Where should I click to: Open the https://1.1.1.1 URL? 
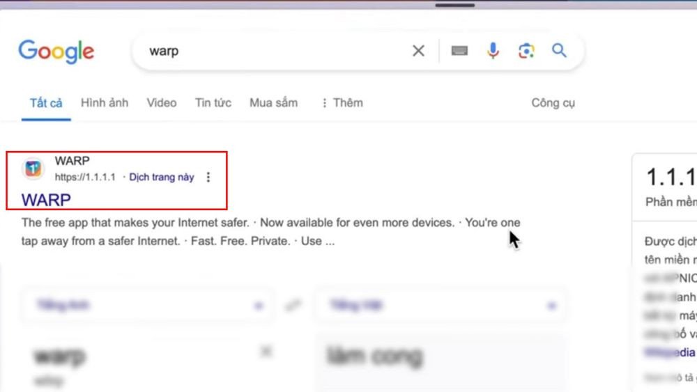[x=85, y=177]
